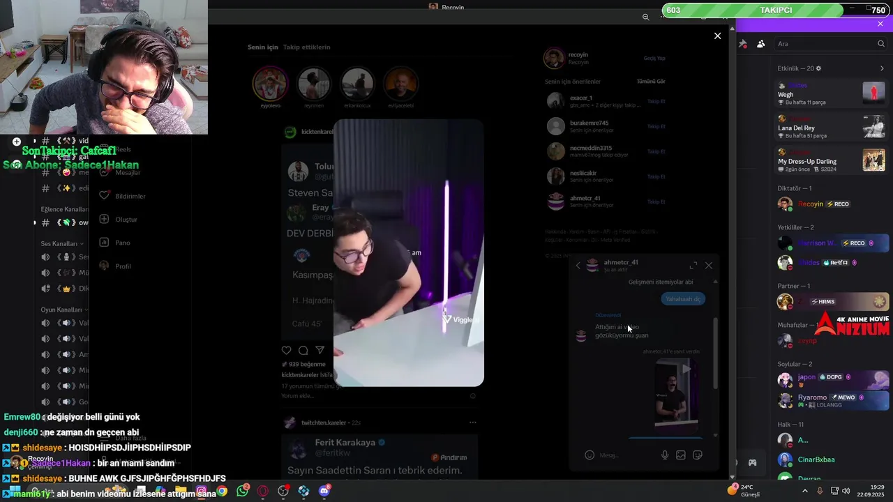This screenshot has width=893, height=502.
Task: Follow necmeddin3315 with Takip Et
Action: pyautogui.click(x=656, y=152)
